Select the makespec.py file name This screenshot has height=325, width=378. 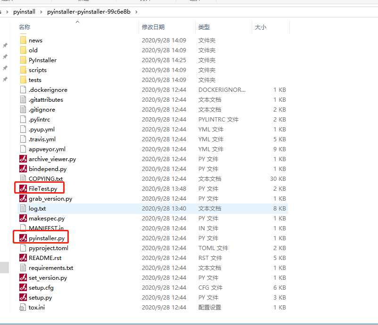pos(47,219)
